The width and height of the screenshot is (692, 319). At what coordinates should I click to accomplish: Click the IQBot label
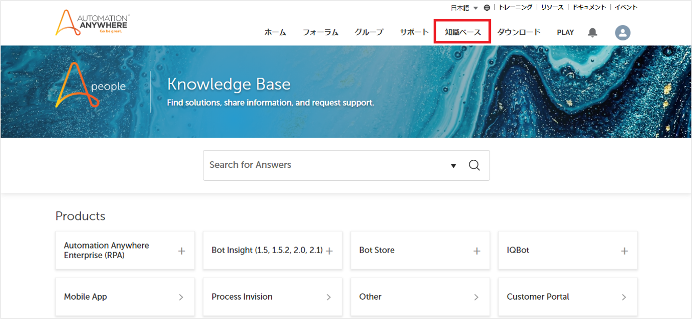click(x=518, y=250)
